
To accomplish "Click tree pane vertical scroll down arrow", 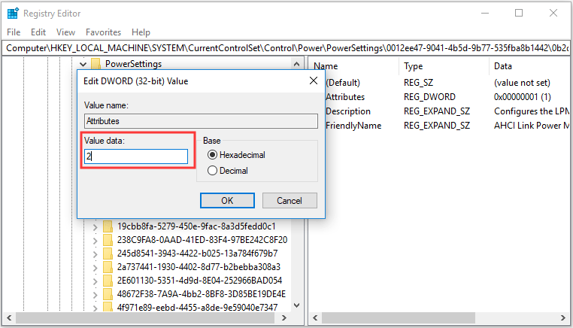I will [x=297, y=305].
